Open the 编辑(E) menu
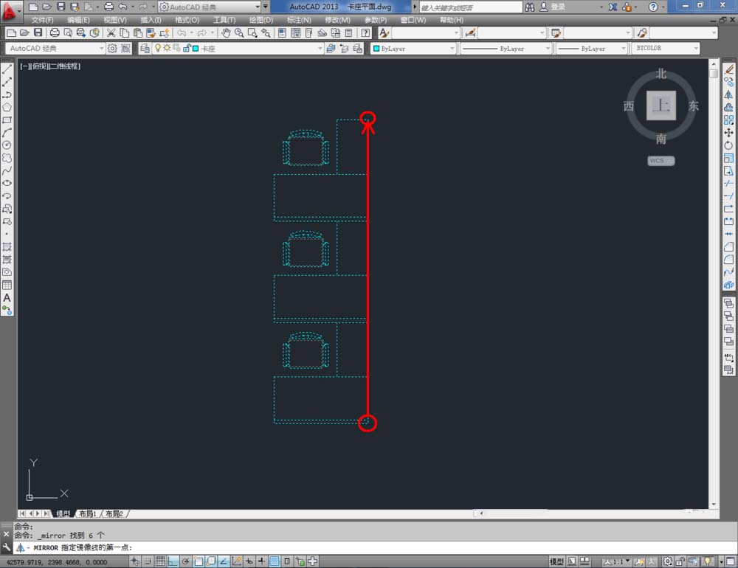The image size is (738, 568). point(78,20)
